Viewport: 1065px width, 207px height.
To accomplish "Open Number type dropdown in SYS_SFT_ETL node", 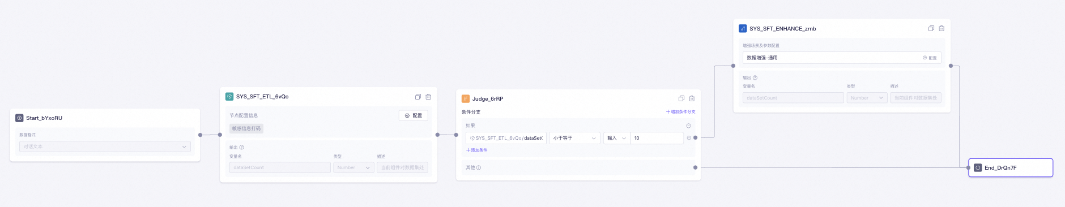I will 353,167.
